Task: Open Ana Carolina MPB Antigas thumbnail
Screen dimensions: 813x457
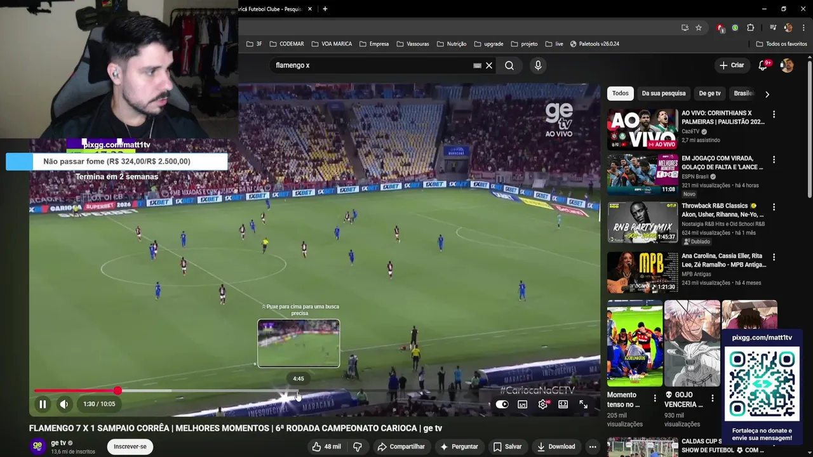Action: pos(642,272)
